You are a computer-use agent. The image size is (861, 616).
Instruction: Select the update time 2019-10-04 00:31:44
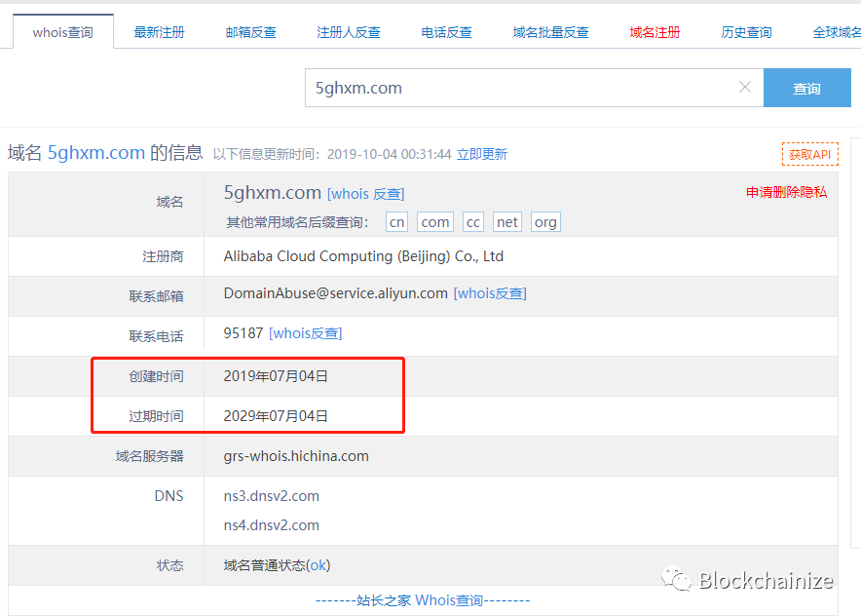click(x=390, y=154)
